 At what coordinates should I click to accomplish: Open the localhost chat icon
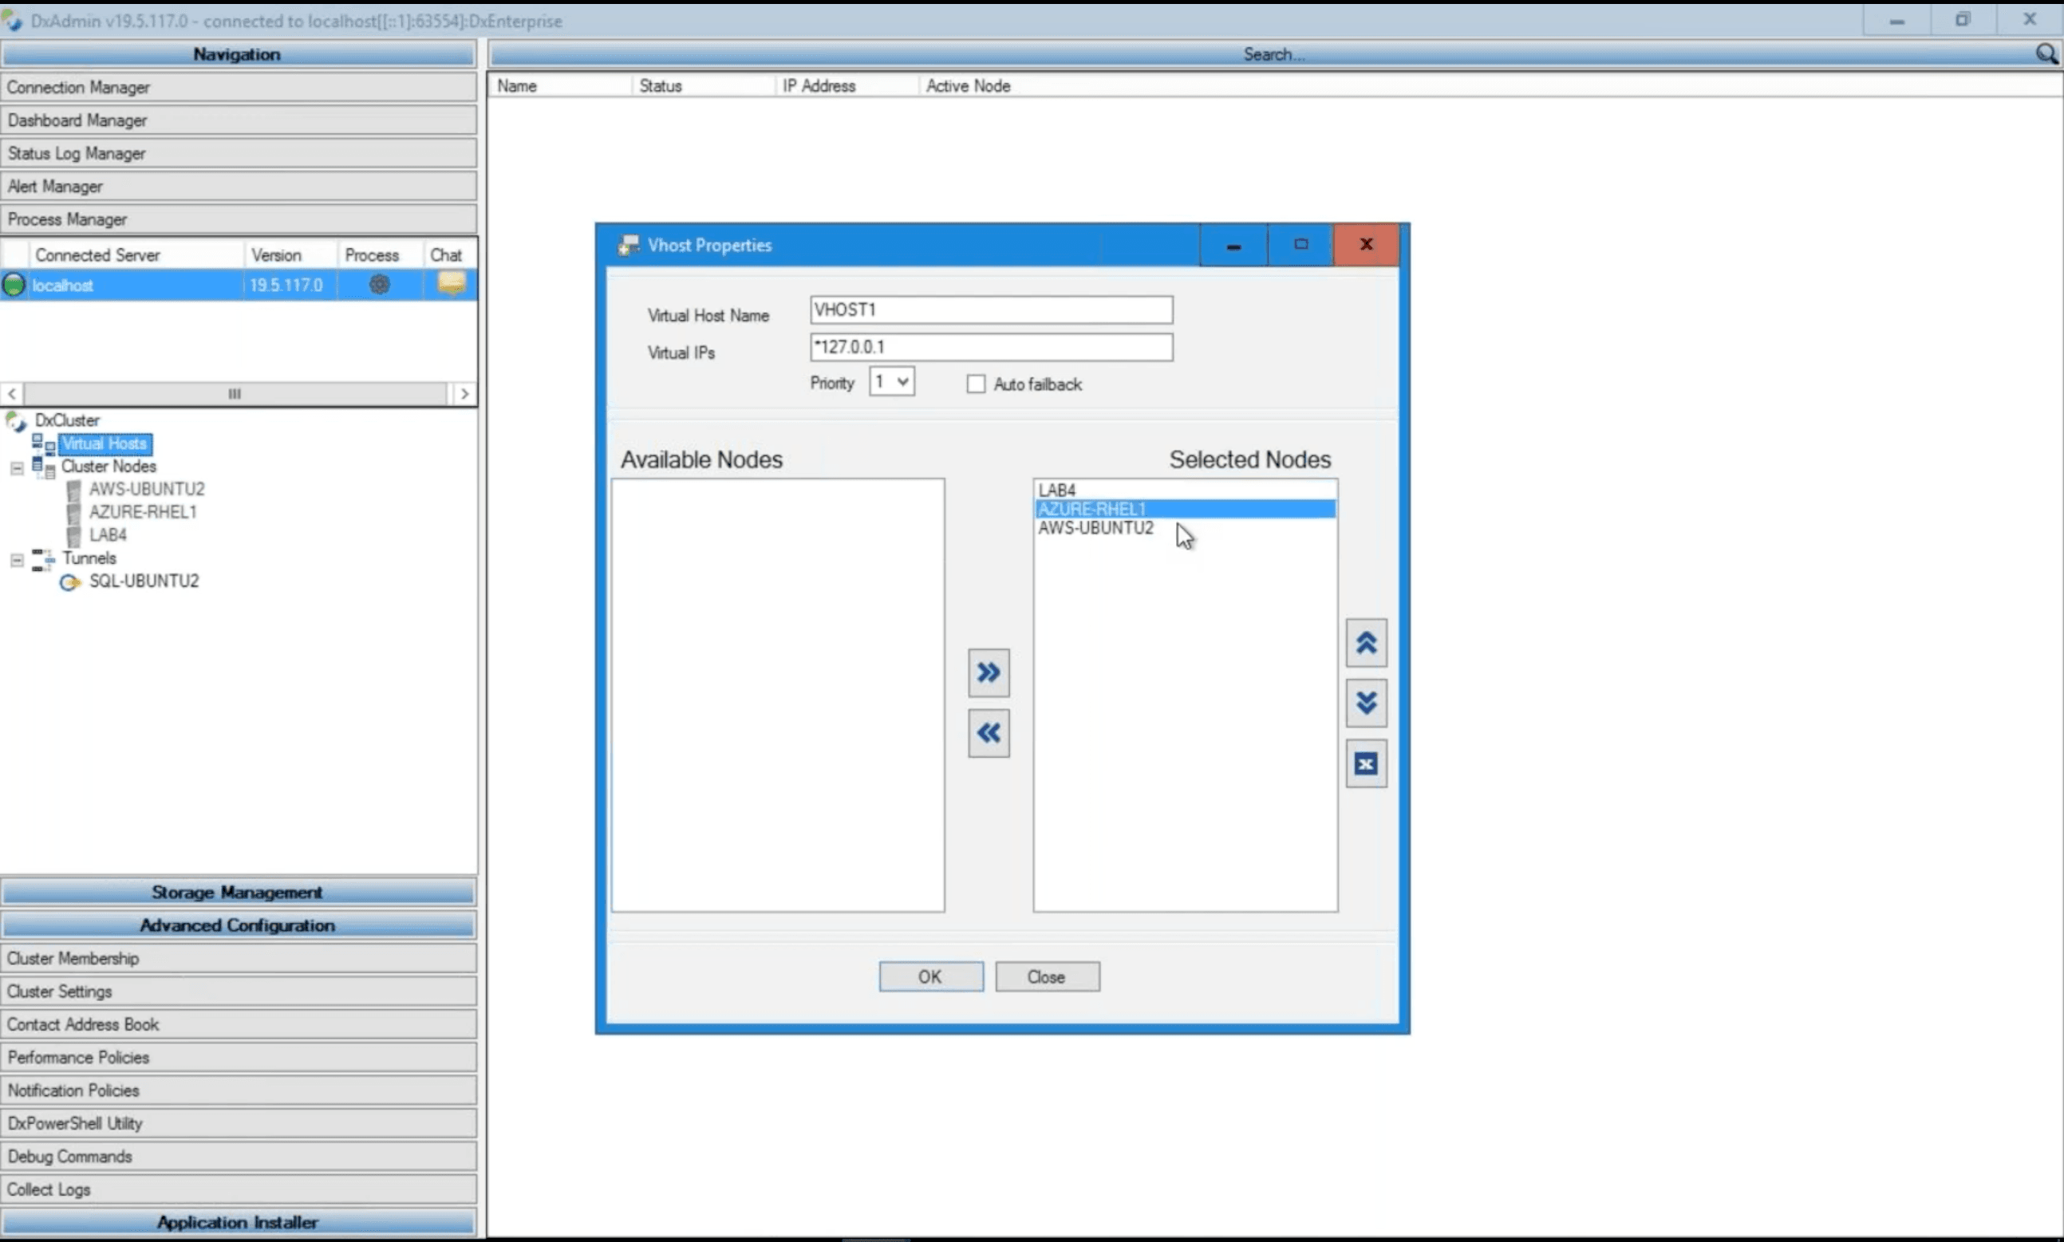pos(451,284)
